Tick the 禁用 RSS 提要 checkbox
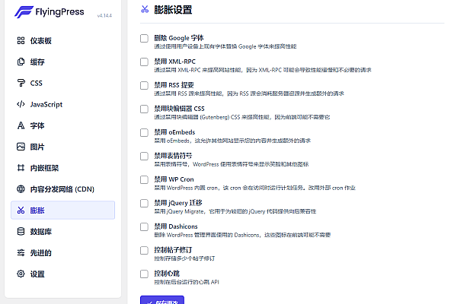457x304 pixels. click(x=144, y=85)
